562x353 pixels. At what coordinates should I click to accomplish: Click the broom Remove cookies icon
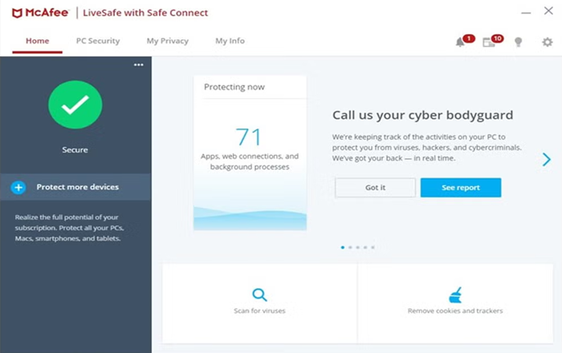pos(455,295)
